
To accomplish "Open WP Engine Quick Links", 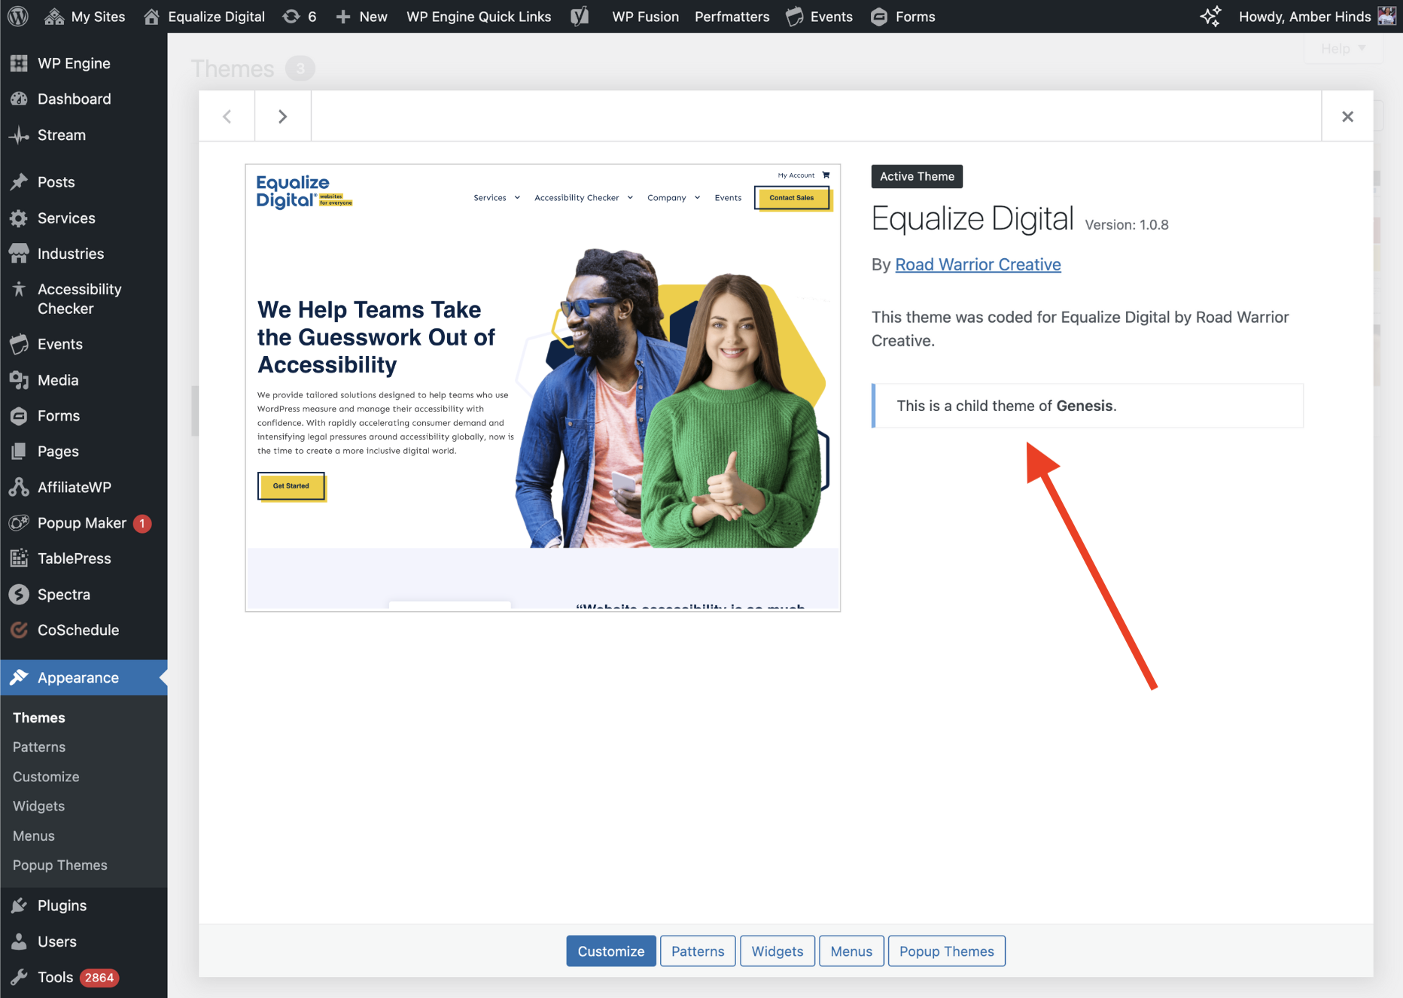I will (479, 16).
